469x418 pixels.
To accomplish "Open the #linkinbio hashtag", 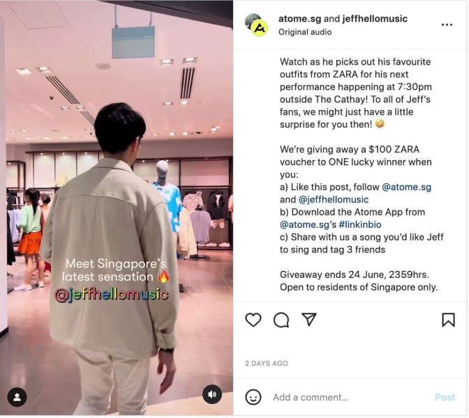I will (x=360, y=224).
